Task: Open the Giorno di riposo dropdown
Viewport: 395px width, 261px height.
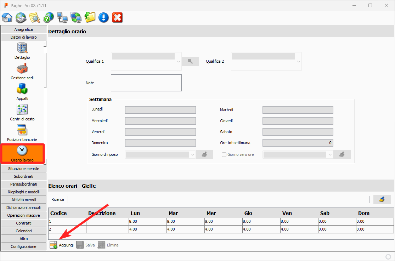Action: (x=192, y=154)
